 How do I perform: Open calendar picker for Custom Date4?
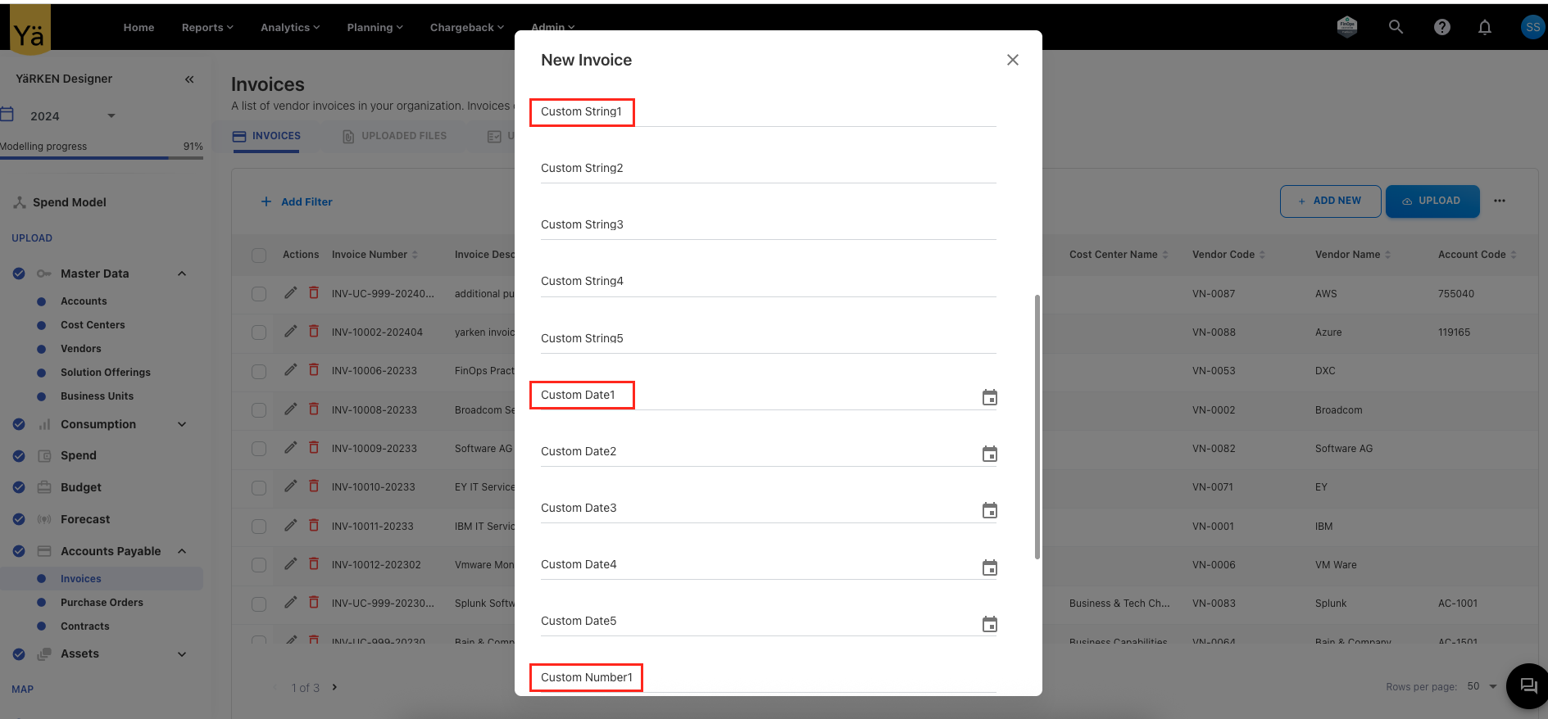[x=990, y=568]
